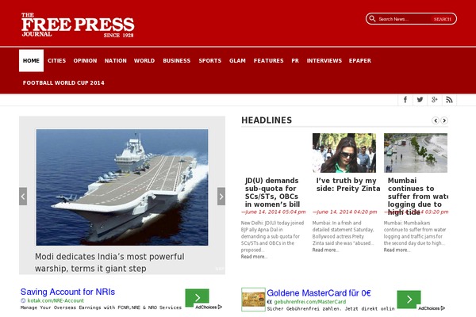Open Goldene MasterCard für 0€ ad
The width and height of the screenshot is (476, 317).
coord(319,293)
